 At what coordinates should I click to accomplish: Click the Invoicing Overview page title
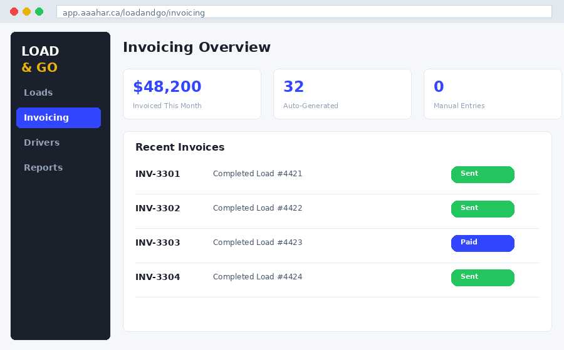pyautogui.click(x=197, y=47)
